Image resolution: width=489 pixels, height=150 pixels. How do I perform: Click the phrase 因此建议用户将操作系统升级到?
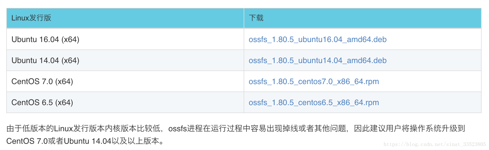pyautogui.click(x=409, y=128)
